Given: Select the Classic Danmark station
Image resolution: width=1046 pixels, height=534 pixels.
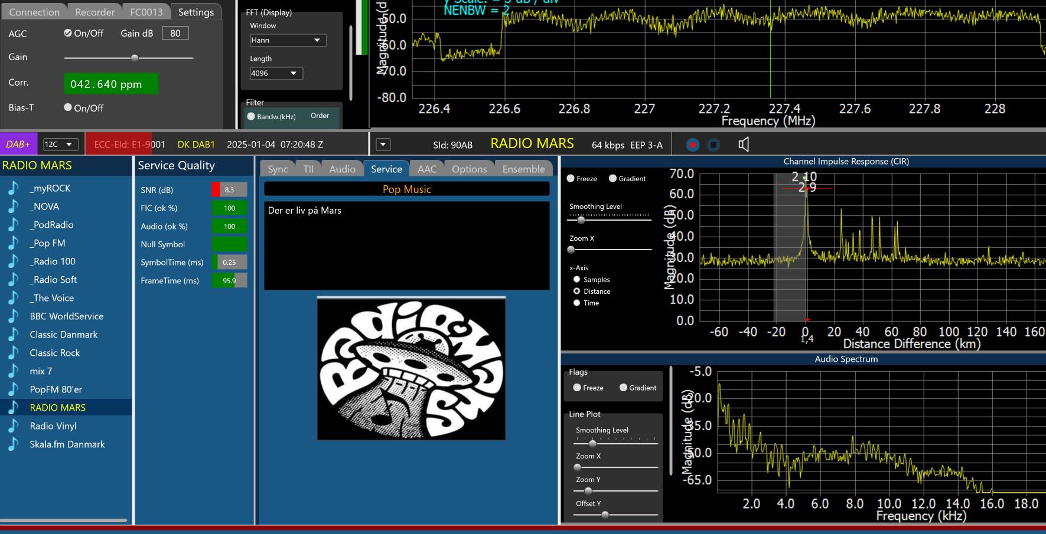Looking at the screenshot, I should (64, 335).
